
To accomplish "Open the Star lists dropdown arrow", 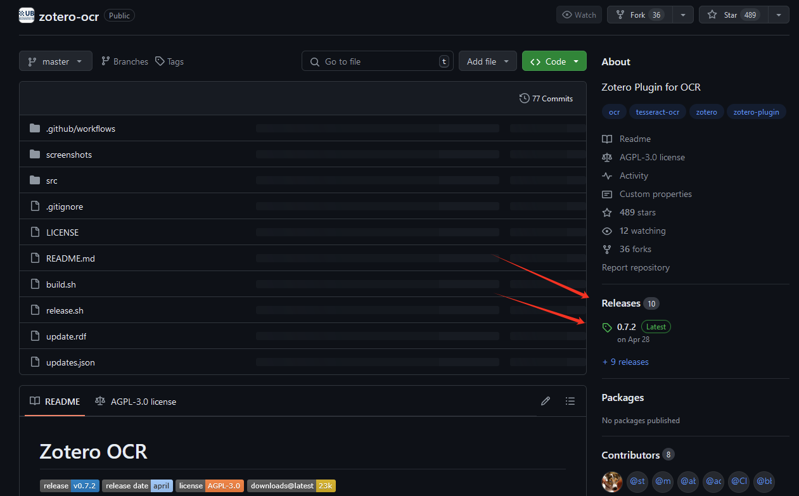I will 778,15.
